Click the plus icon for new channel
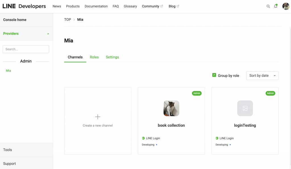The height and width of the screenshot is (169, 291). click(98, 117)
